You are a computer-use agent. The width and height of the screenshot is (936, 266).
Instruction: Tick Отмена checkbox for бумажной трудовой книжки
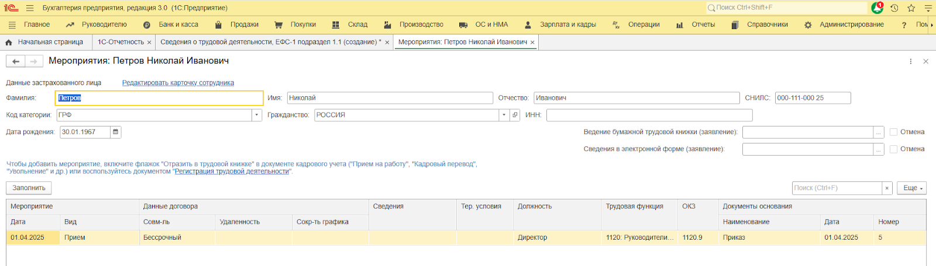(893, 132)
